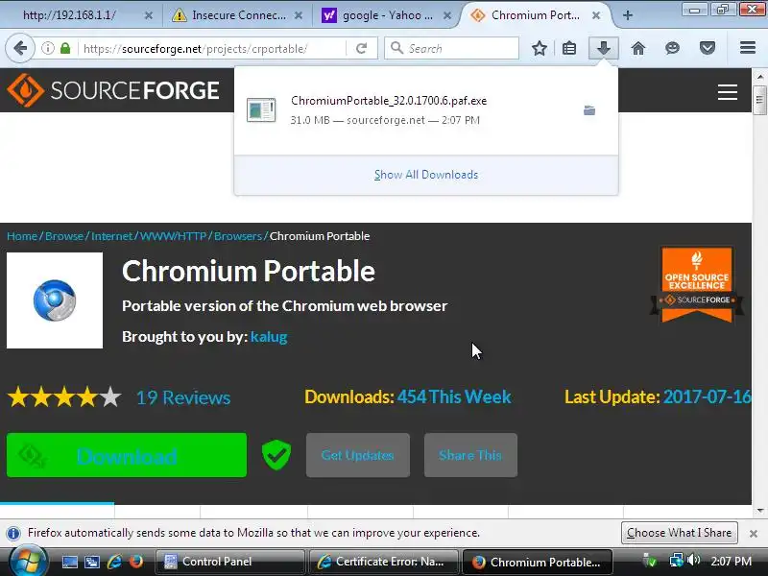
Task: Open the chat smiley toolbar icon
Action: coord(673,49)
